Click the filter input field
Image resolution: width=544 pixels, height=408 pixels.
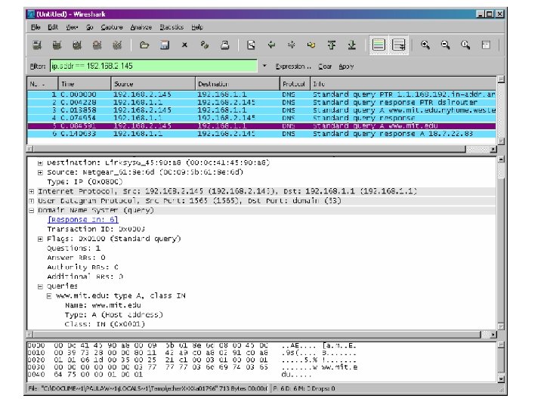[153, 66]
